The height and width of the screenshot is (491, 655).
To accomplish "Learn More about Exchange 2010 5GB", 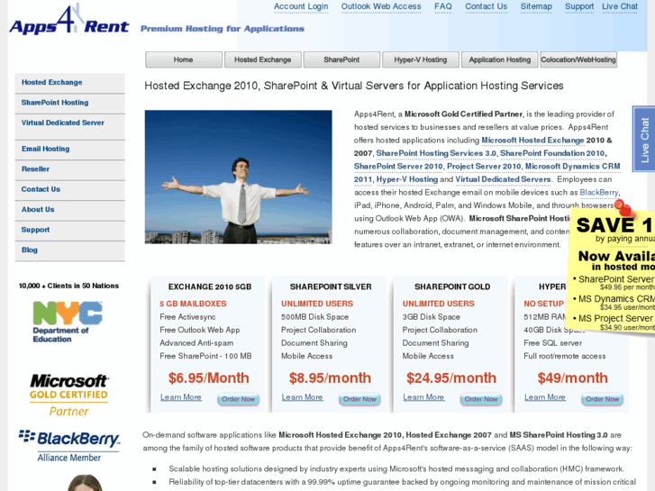I will click(181, 397).
